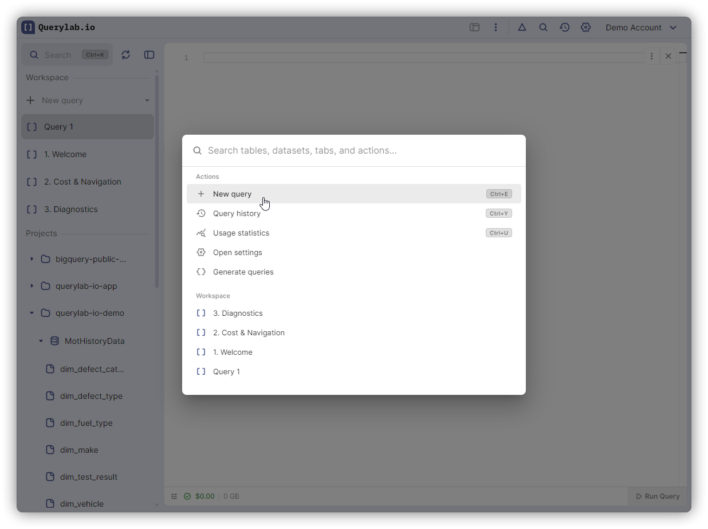Click the Querylab.io logo
Image resolution: width=708 pixels, height=529 pixels.
58,28
